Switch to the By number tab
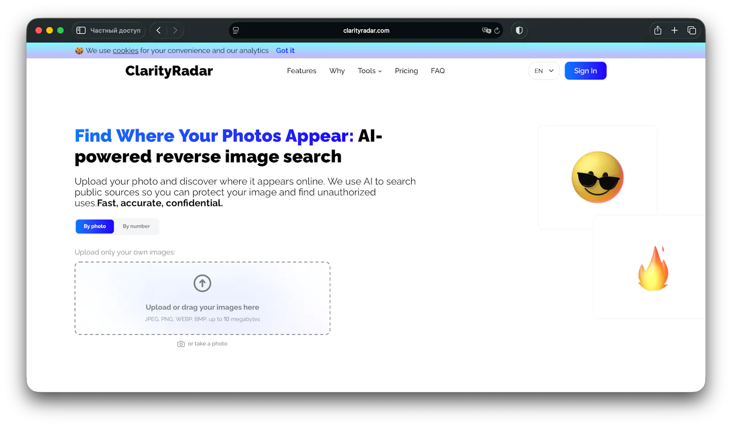 coord(136,227)
